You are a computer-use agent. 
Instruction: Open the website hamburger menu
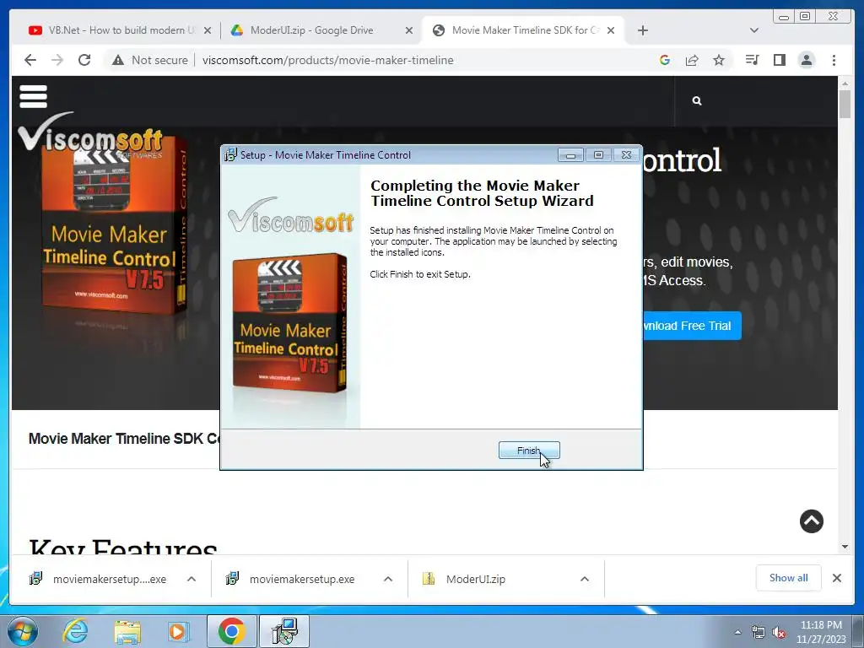pos(33,96)
